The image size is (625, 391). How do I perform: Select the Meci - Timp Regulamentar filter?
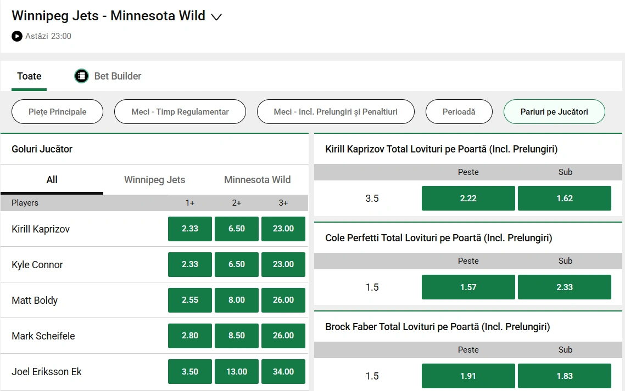[180, 111]
